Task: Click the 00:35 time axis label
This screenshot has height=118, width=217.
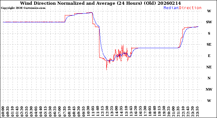Action: pos(8,112)
